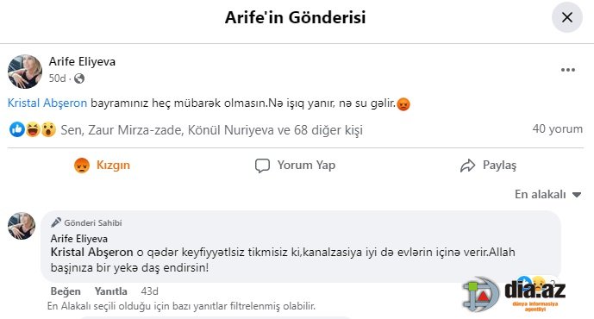This screenshot has height=319, width=594.
Task: Click the comment author's avatar thumbnail
Action: click(x=22, y=226)
